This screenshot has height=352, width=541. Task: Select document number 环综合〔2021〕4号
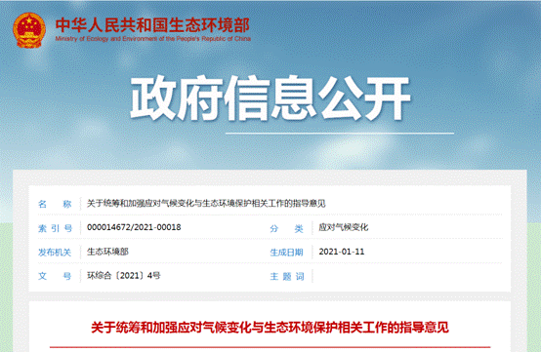[x=123, y=276]
